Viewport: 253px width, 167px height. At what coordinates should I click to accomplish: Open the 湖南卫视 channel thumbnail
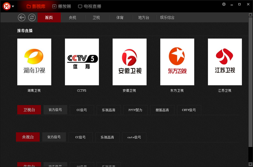coord(34,62)
